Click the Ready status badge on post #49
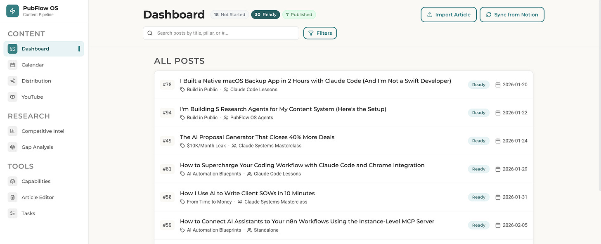The image size is (601, 244). coord(478,140)
